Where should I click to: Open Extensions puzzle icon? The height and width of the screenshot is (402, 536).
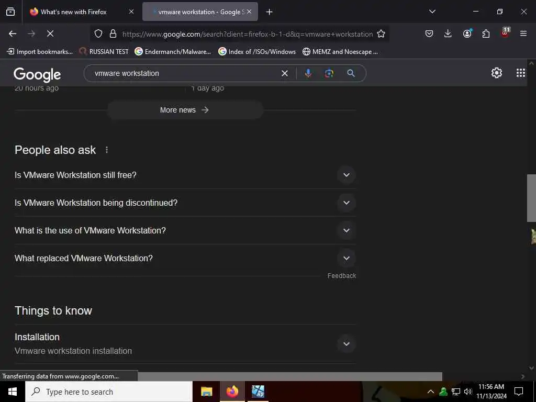point(486,34)
